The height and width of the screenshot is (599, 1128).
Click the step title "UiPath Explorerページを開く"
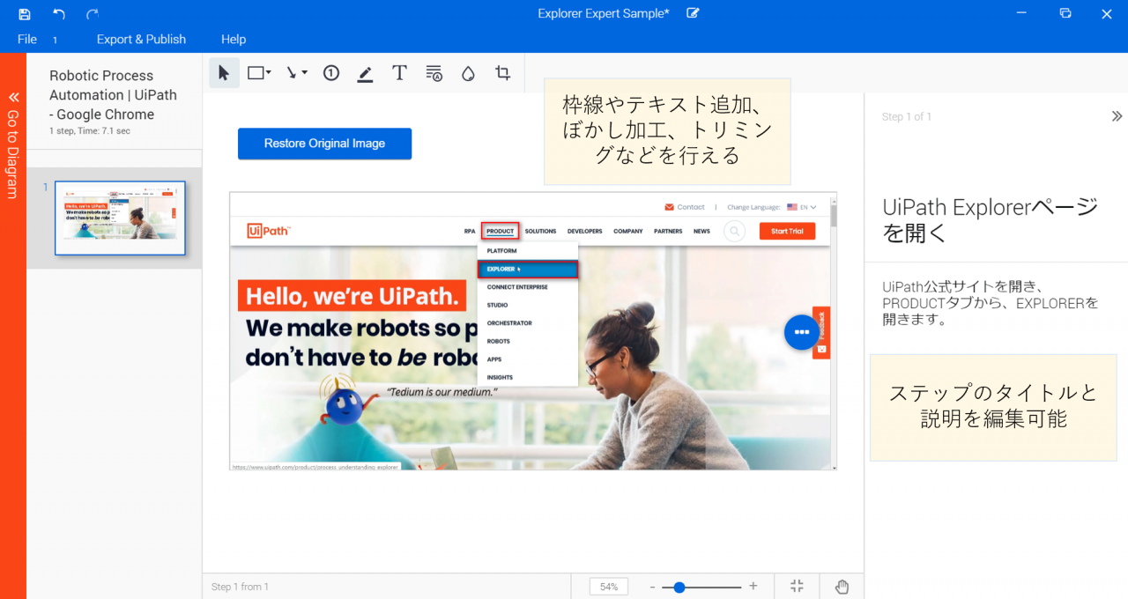991,220
